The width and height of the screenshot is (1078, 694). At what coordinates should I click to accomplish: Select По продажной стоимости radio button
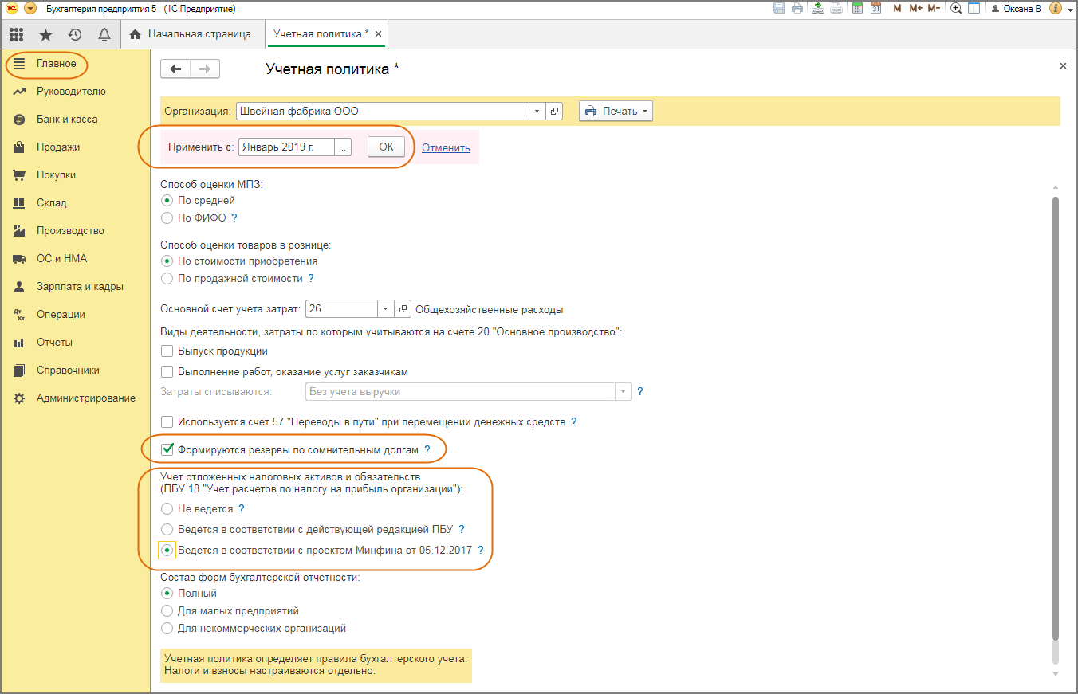tap(167, 279)
